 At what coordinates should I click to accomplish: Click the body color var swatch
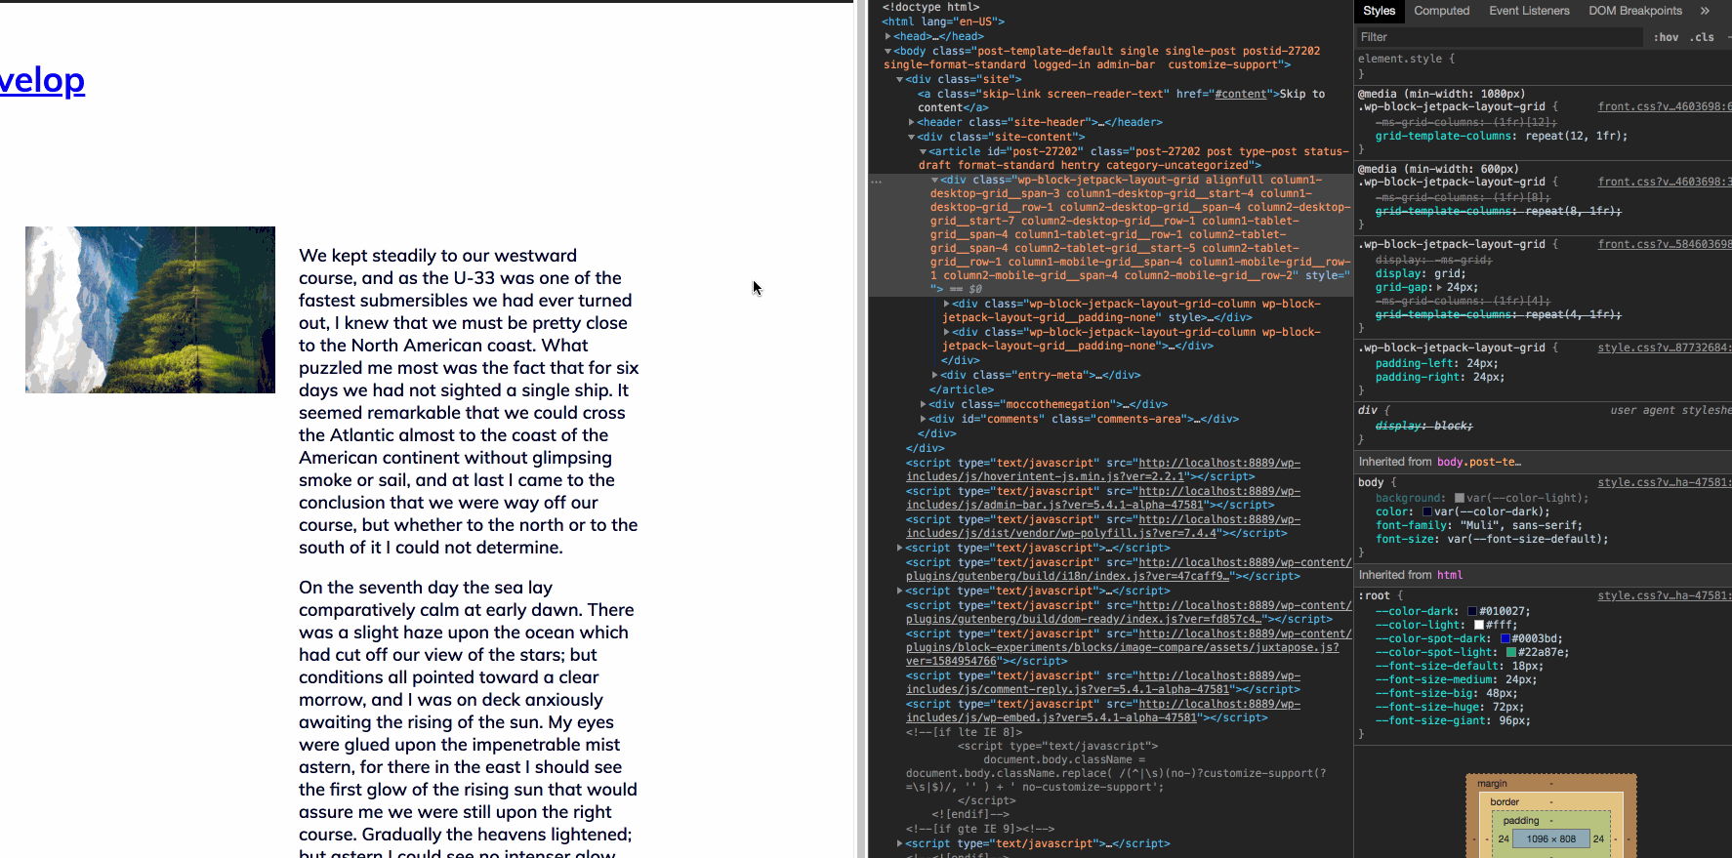pos(1427,511)
